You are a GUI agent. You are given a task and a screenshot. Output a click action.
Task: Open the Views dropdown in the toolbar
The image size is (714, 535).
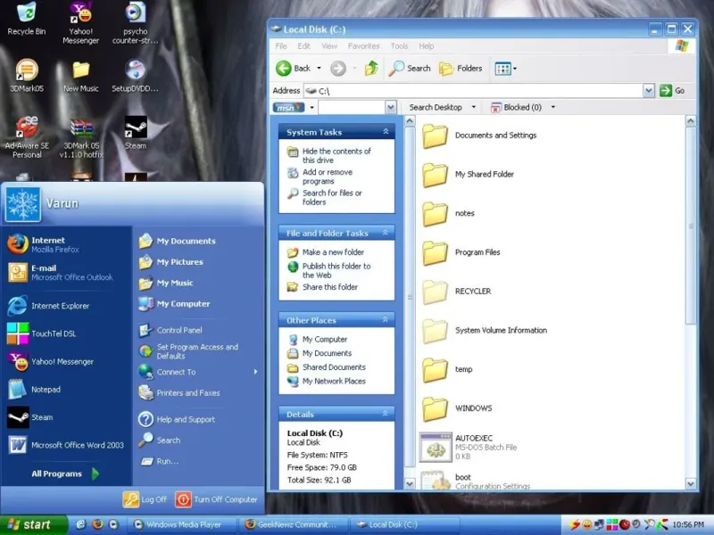click(x=505, y=68)
